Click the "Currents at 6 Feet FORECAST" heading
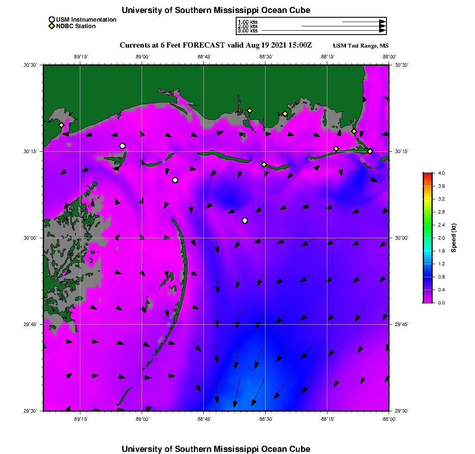 pyautogui.click(x=173, y=45)
